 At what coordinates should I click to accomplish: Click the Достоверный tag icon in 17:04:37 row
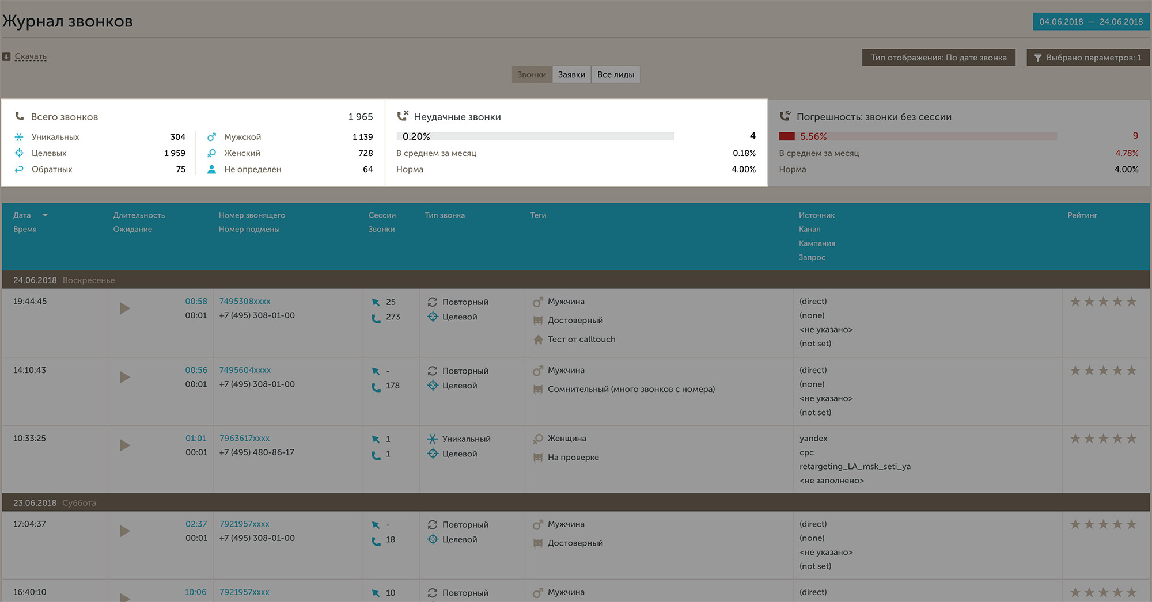(538, 543)
